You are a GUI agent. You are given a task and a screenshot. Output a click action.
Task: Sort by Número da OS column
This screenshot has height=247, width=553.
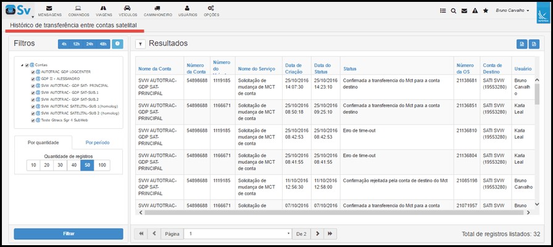pyautogui.click(x=465, y=68)
